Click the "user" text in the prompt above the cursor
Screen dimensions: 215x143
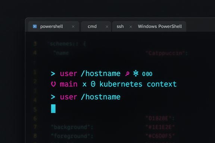pos(68,97)
